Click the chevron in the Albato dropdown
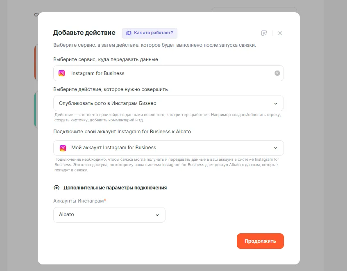The height and width of the screenshot is (271, 347). point(157,215)
